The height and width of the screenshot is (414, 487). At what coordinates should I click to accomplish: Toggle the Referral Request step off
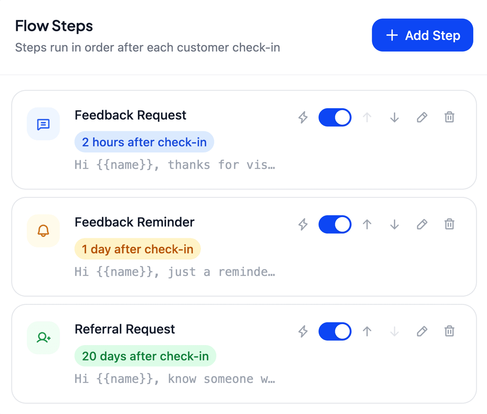pyautogui.click(x=335, y=331)
